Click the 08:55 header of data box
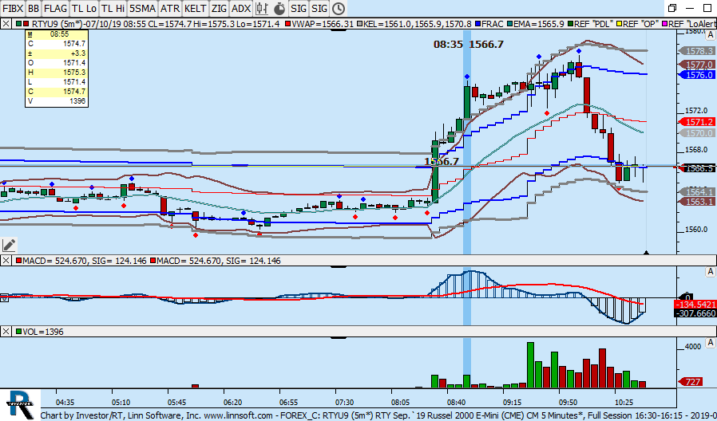Image resolution: width=717 pixels, height=421 pixels. (x=57, y=34)
